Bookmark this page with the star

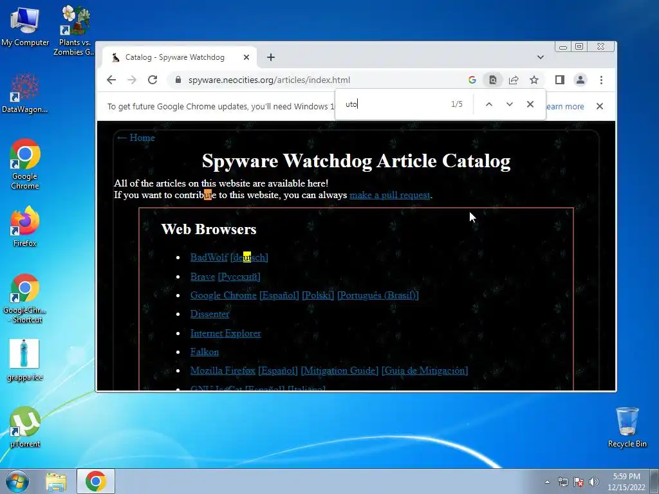[534, 80]
